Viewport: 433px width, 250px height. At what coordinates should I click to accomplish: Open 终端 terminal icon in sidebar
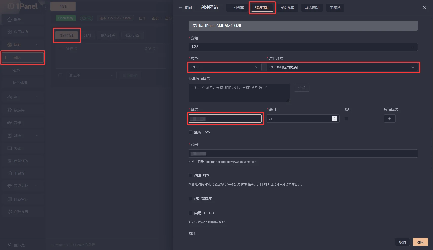[x=10, y=148]
